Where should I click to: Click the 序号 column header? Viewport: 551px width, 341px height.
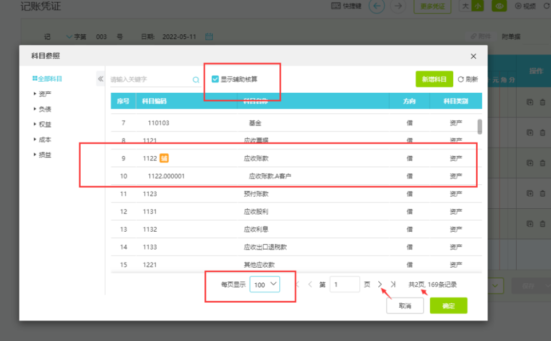[123, 101]
